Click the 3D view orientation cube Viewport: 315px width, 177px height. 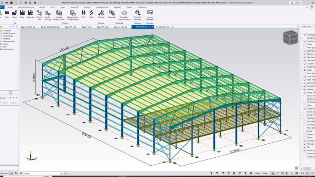(x=290, y=38)
